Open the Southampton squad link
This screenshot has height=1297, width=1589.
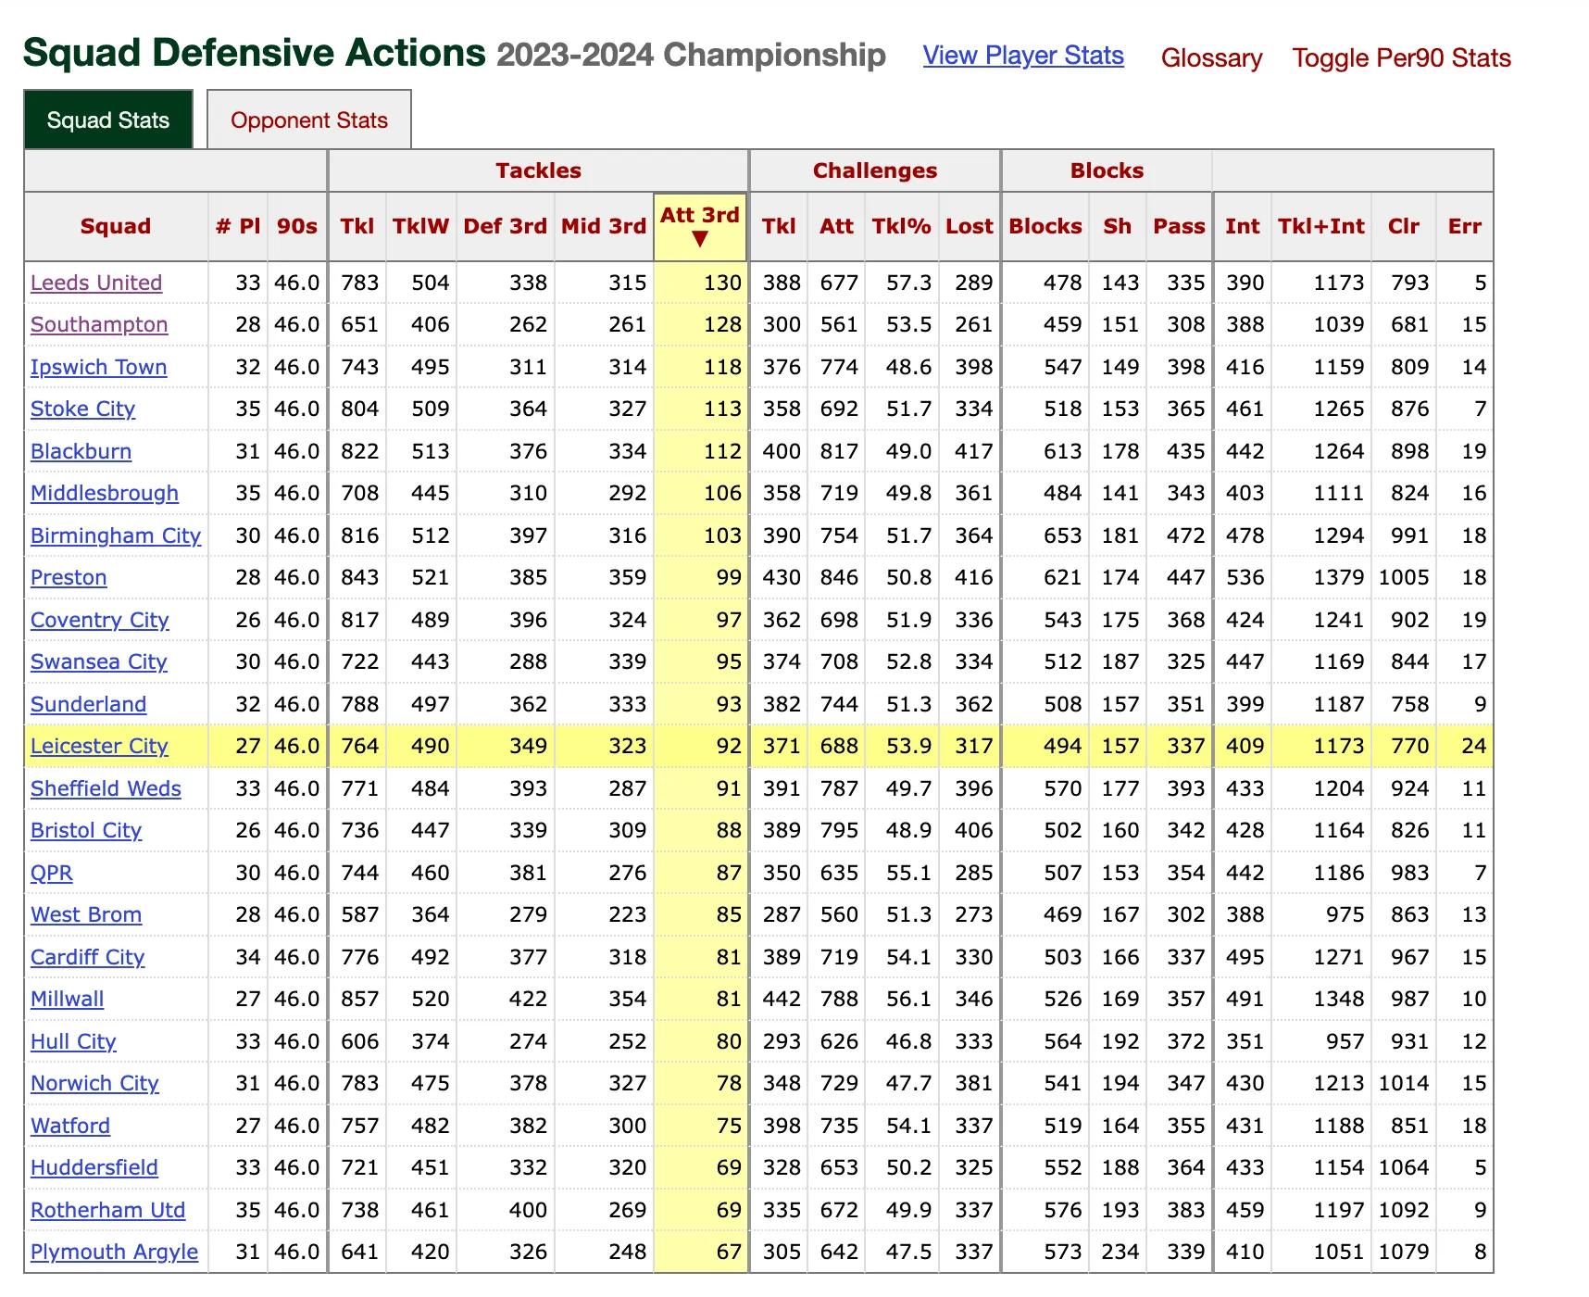click(x=99, y=324)
